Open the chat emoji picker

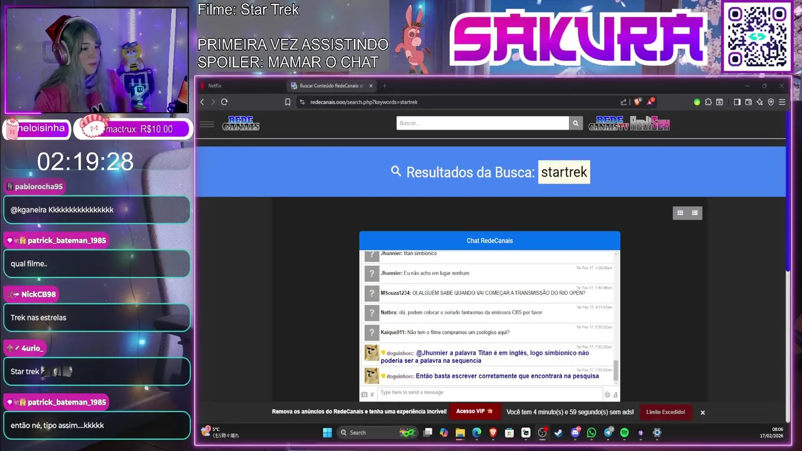point(607,395)
